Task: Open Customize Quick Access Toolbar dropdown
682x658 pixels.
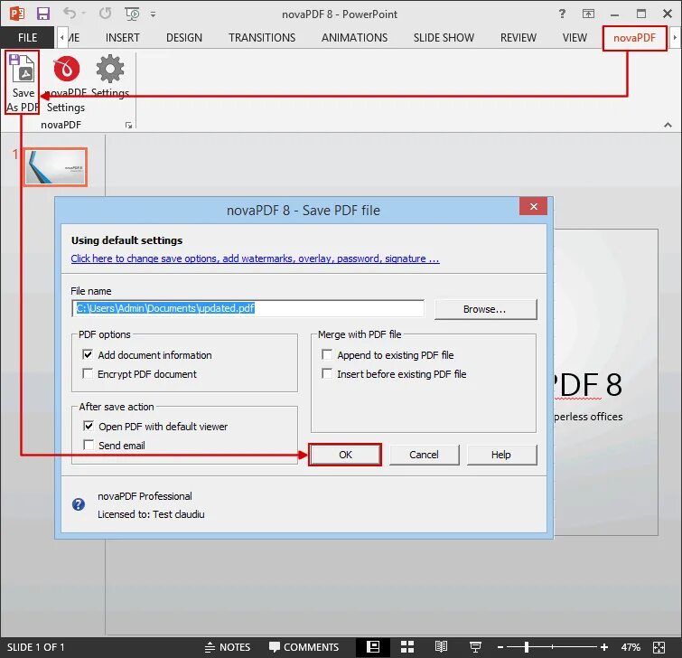Action: click(x=153, y=14)
